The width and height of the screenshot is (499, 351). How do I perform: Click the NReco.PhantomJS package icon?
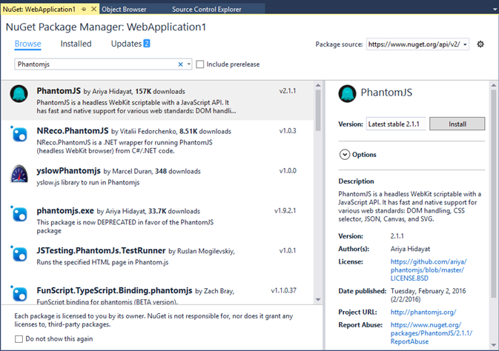click(19, 134)
